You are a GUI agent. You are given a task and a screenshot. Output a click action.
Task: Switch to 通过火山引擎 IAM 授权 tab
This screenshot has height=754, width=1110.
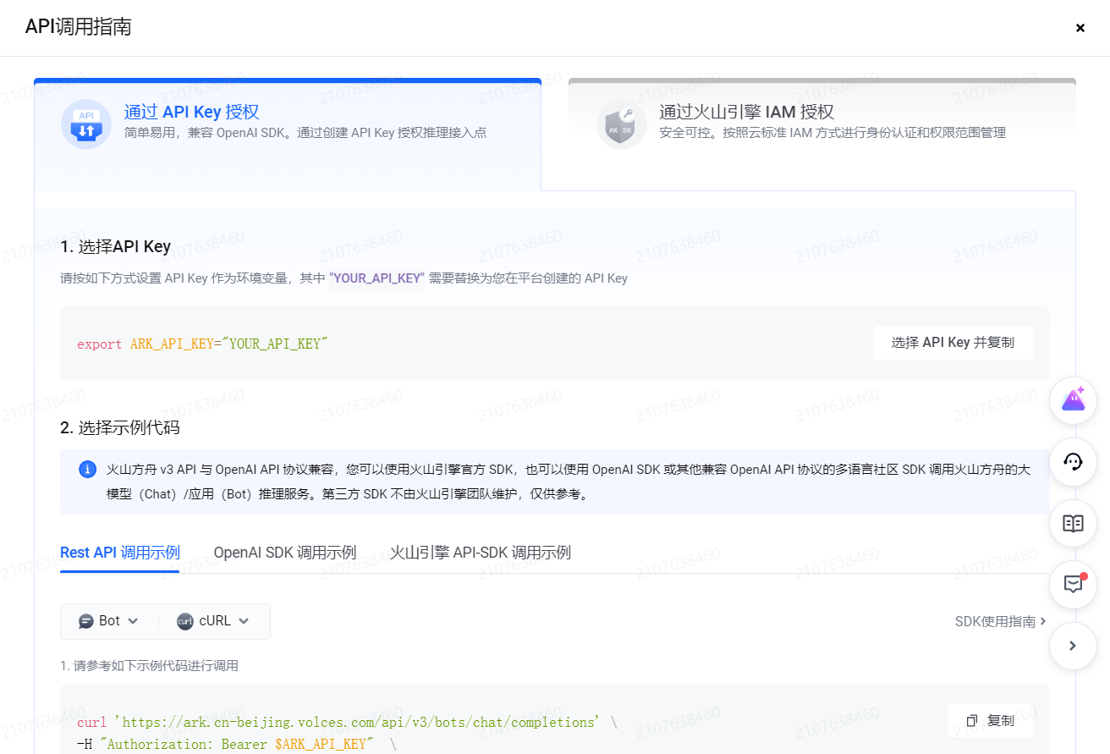coord(822,135)
